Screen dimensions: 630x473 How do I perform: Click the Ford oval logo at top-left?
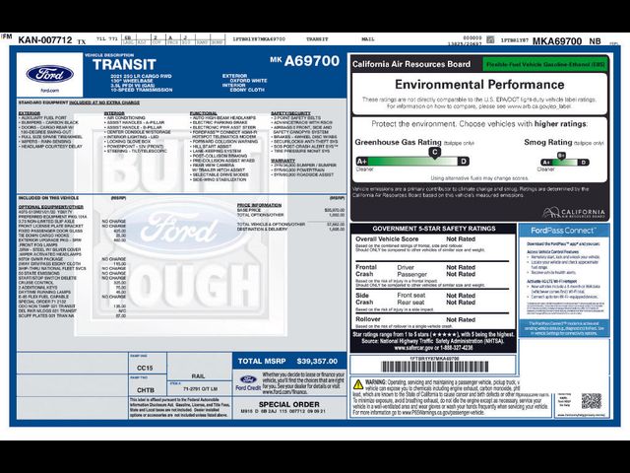pyautogui.click(x=49, y=74)
